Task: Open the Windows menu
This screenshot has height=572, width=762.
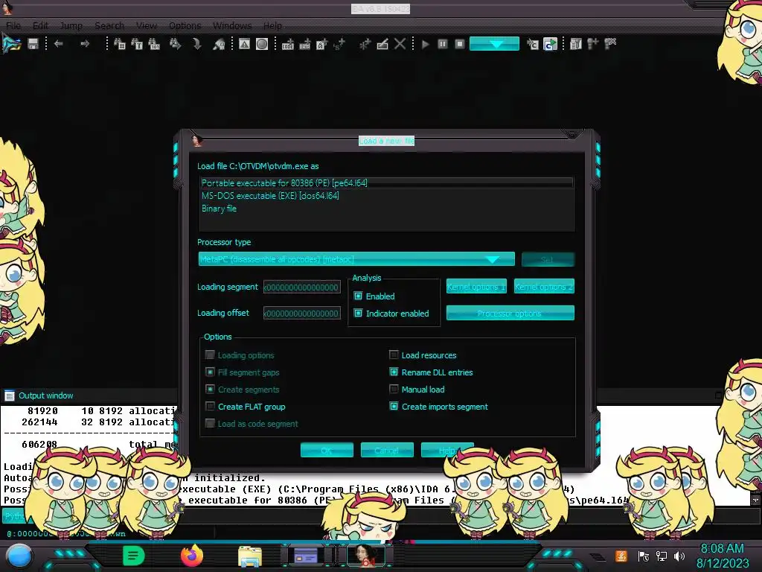Action: pos(232,26)
